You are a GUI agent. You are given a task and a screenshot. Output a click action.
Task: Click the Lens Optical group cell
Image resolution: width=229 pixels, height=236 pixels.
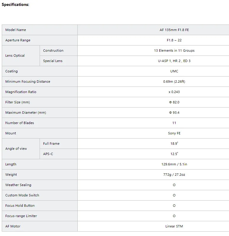pos(15,56)
